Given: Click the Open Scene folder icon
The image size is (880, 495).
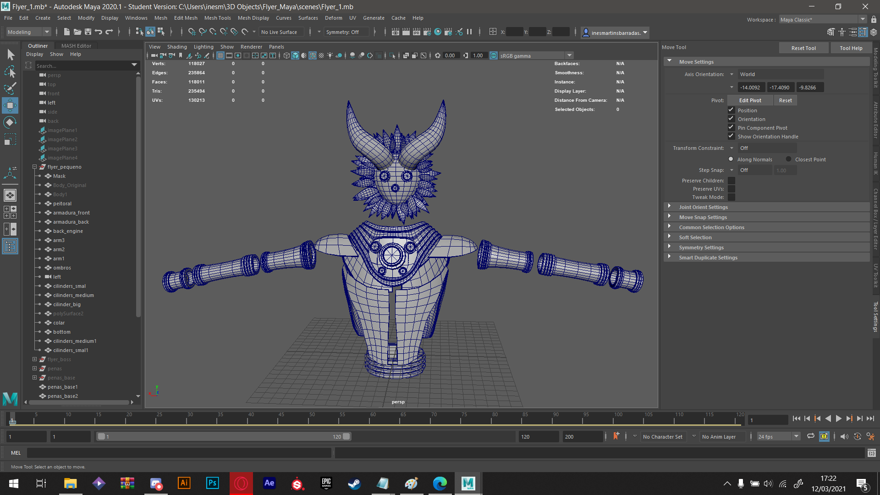Looking at the screenshot, I should point(77,32).
